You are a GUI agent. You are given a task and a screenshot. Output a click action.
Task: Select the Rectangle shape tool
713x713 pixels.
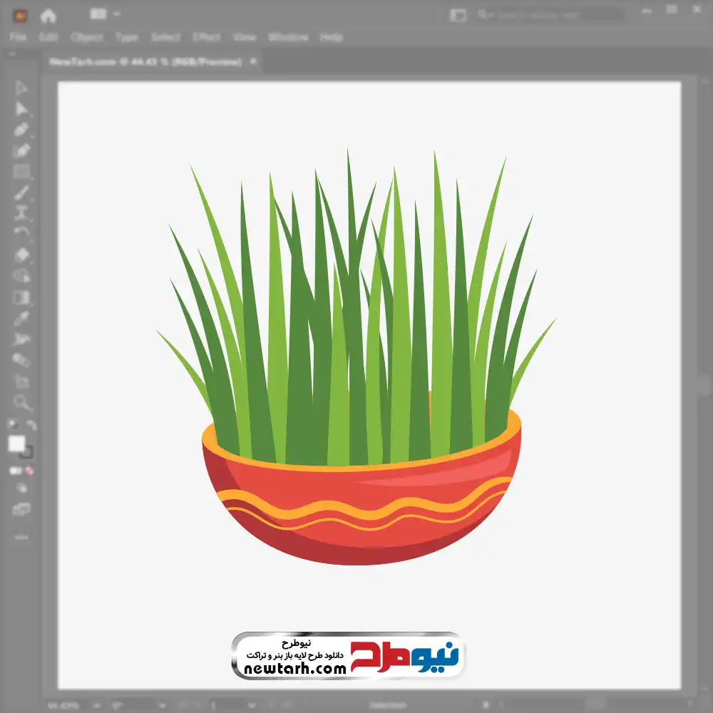click(x=21, y=171)
